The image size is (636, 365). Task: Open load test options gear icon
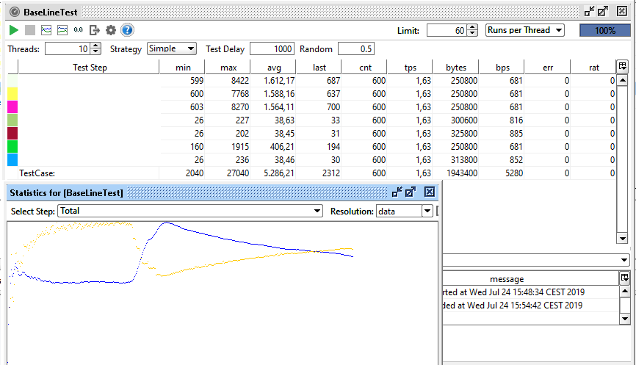pyautogui.click(x=111, y=30)
